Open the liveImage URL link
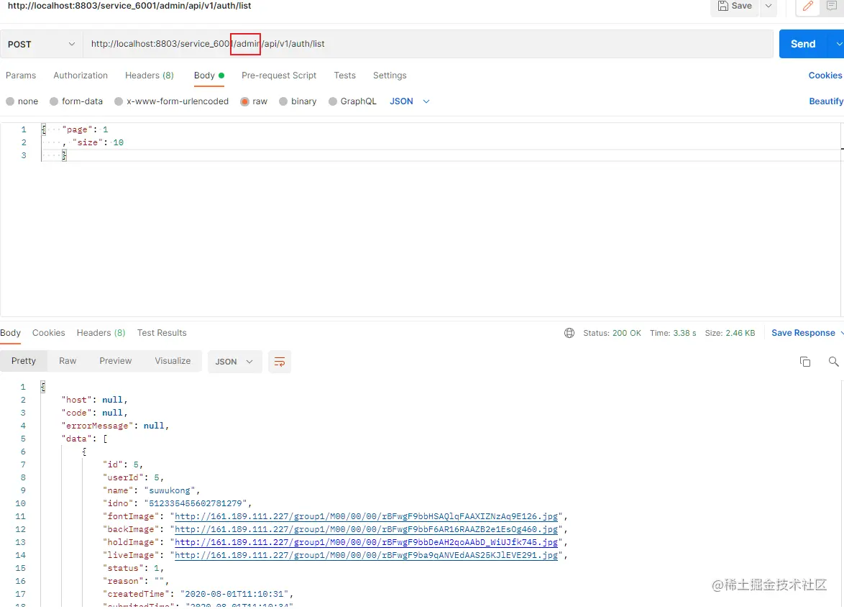 click(x=366, y=555)
